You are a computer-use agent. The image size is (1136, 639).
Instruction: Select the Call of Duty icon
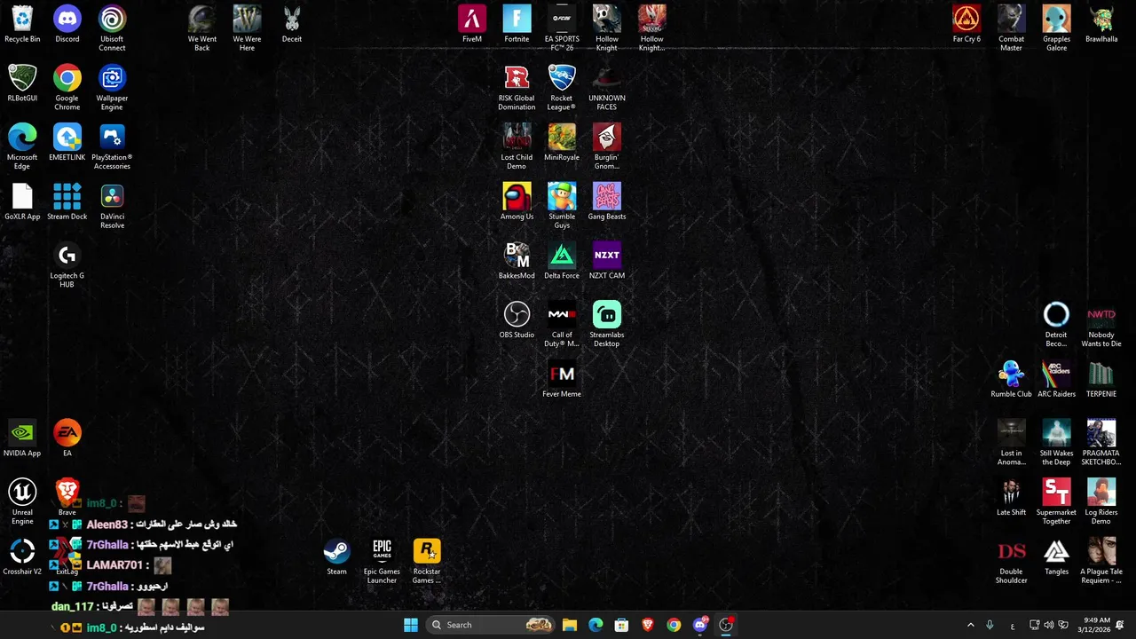pyautogui.click(x=562, y=324)
